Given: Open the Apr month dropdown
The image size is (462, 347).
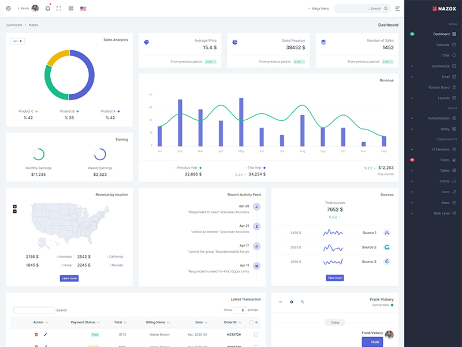Looking at the screenshot, I should (x=17, y=41).
